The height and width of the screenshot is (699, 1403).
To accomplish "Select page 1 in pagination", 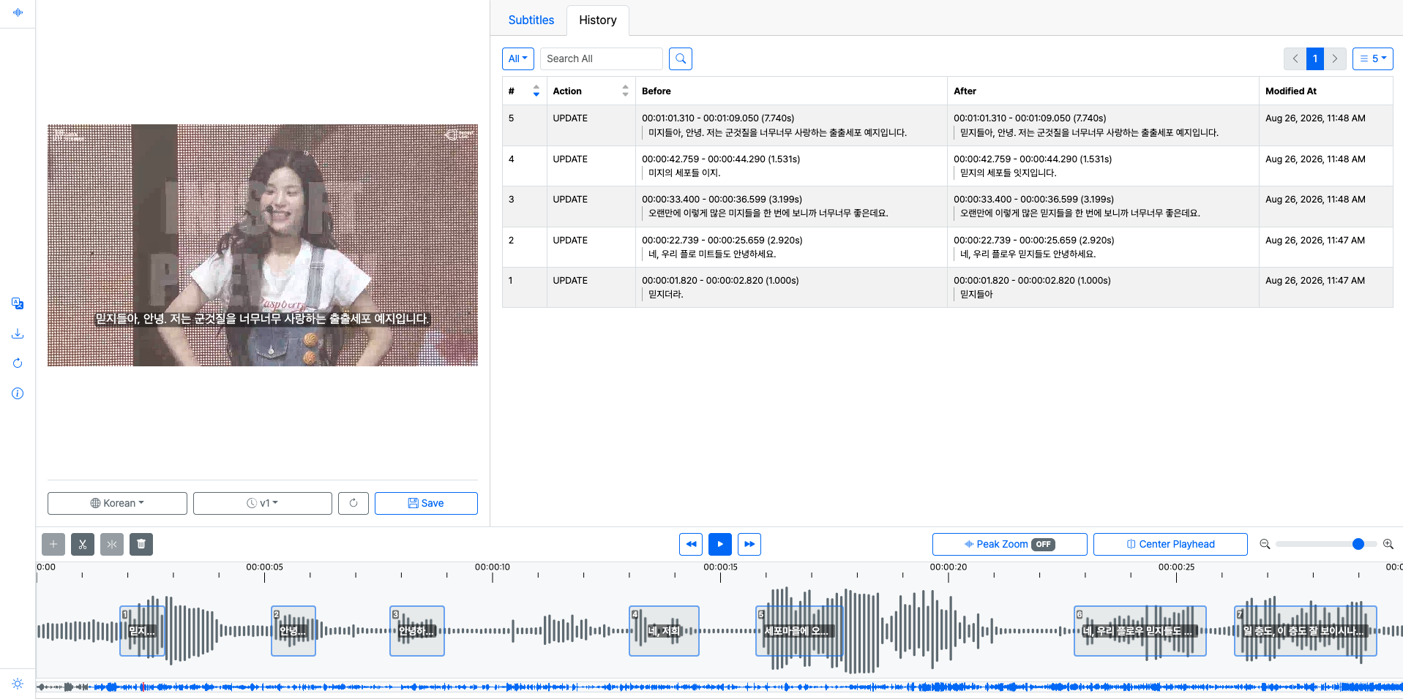I will click(x=1315, y=58).
